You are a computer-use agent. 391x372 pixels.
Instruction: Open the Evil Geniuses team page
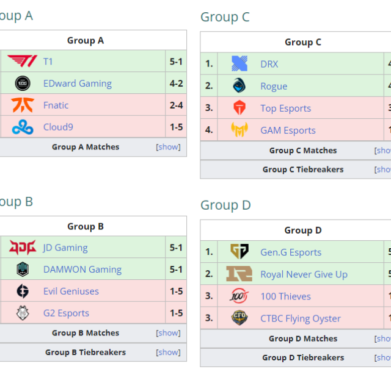coord(71,291)
